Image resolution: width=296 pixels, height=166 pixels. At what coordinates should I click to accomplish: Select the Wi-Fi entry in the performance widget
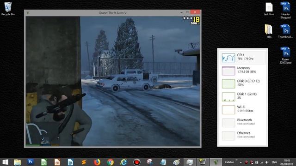pyautogui.click(x=242, y=110)
